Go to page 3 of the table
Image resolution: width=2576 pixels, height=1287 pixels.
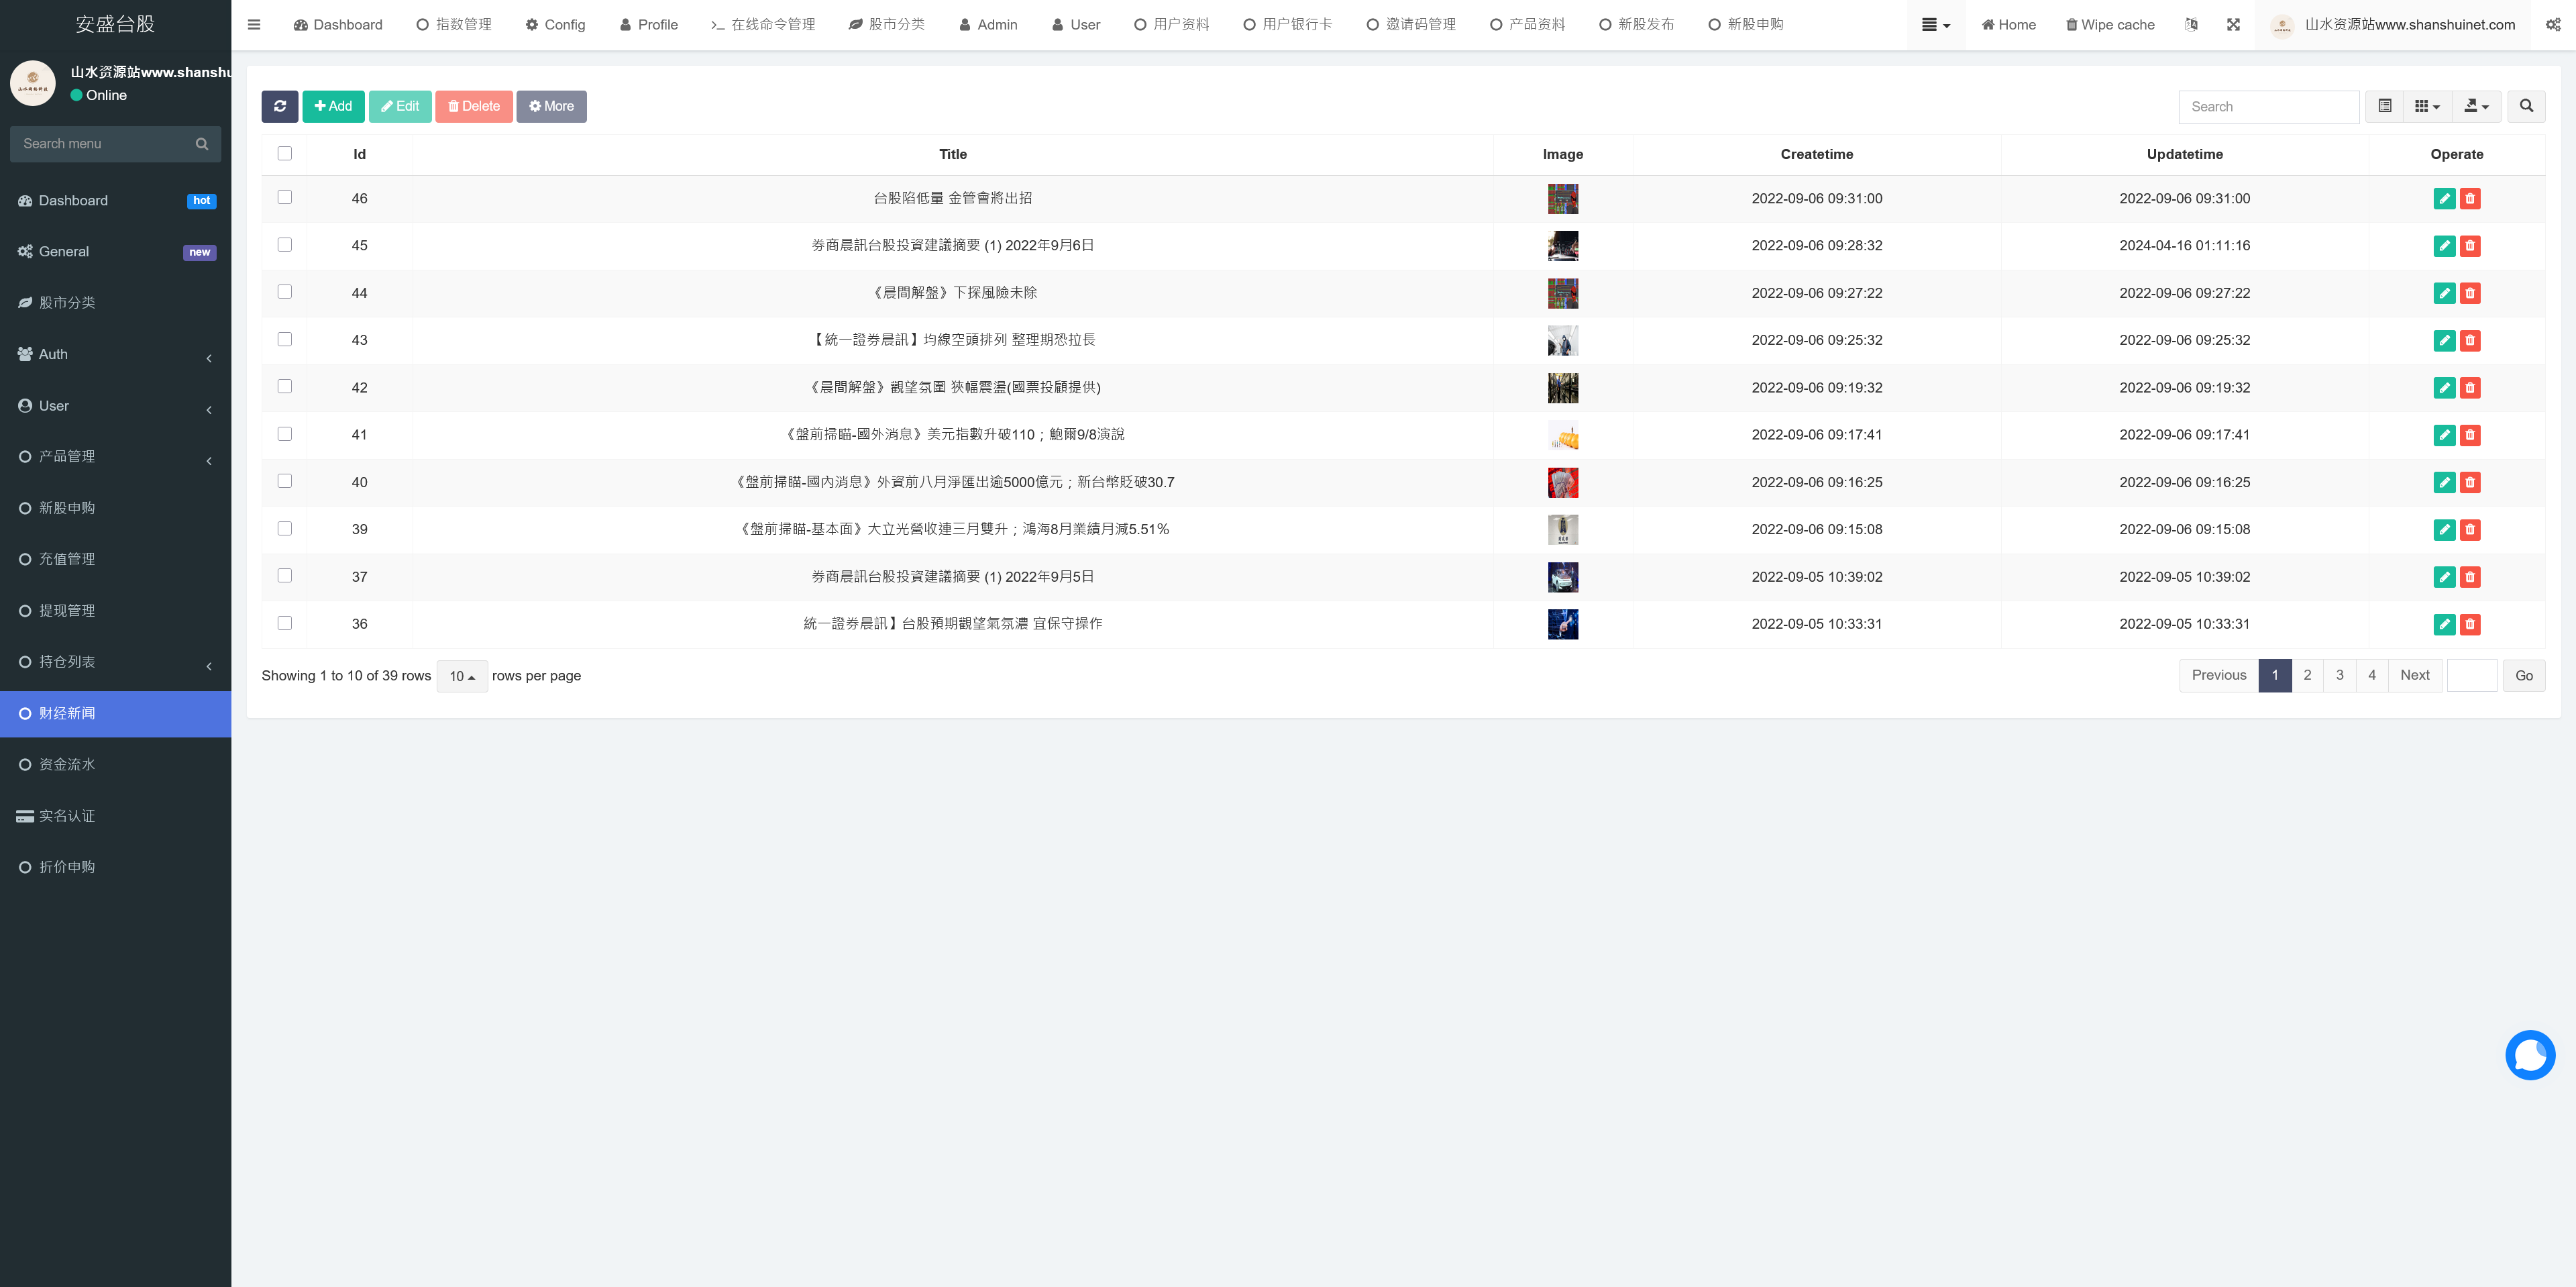tap(2339, 675)
